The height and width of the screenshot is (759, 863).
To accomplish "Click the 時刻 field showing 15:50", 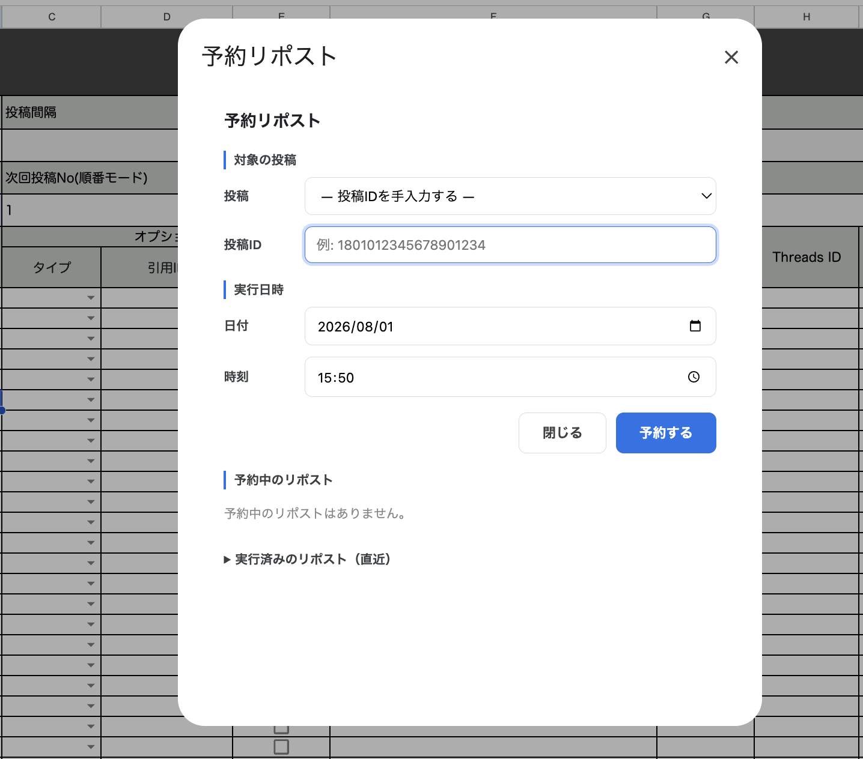I will point(510,377).
